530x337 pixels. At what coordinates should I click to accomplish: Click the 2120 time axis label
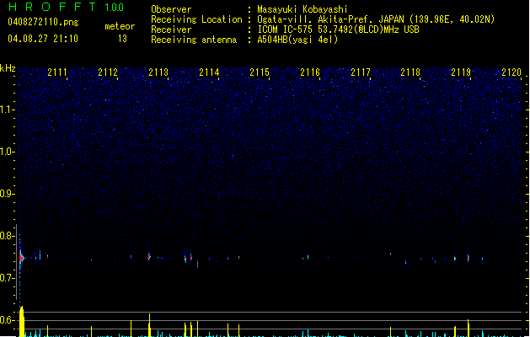[x=511, y=72]
